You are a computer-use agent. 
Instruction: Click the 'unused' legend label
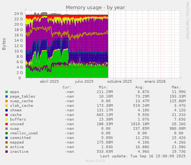click(x=17, y=124)
